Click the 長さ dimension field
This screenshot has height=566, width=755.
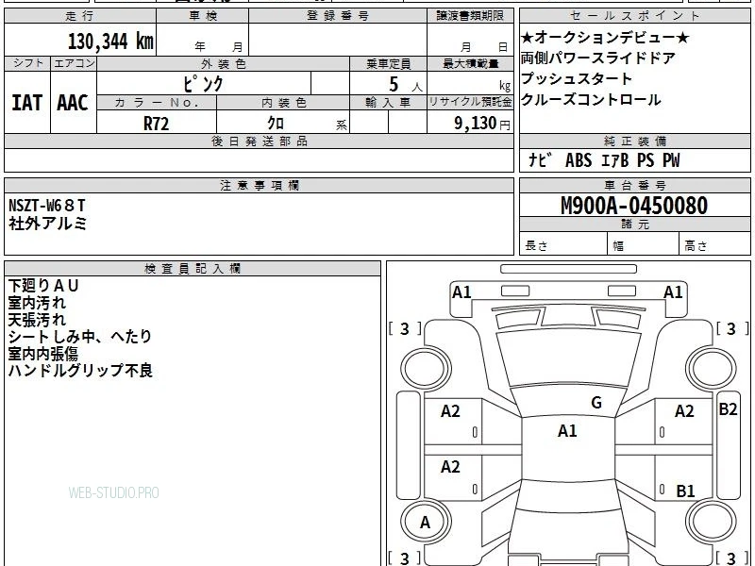point(563,245)
